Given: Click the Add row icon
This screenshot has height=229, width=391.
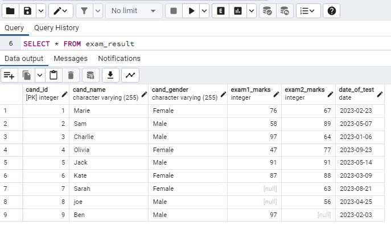Looking at the screenshot, I should coord(9,75).
